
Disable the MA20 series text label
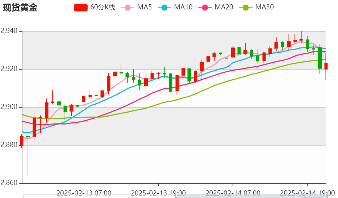pos(224,7)
